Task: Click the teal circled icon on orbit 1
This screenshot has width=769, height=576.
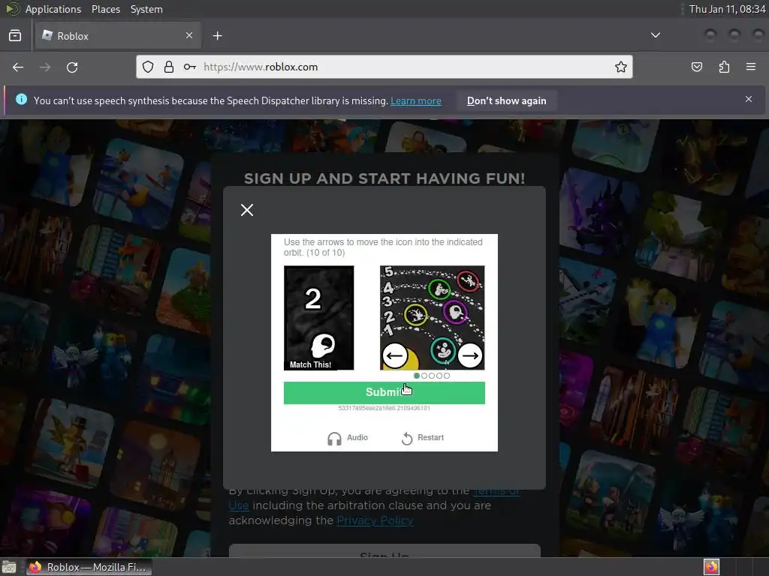Action: 443,349
